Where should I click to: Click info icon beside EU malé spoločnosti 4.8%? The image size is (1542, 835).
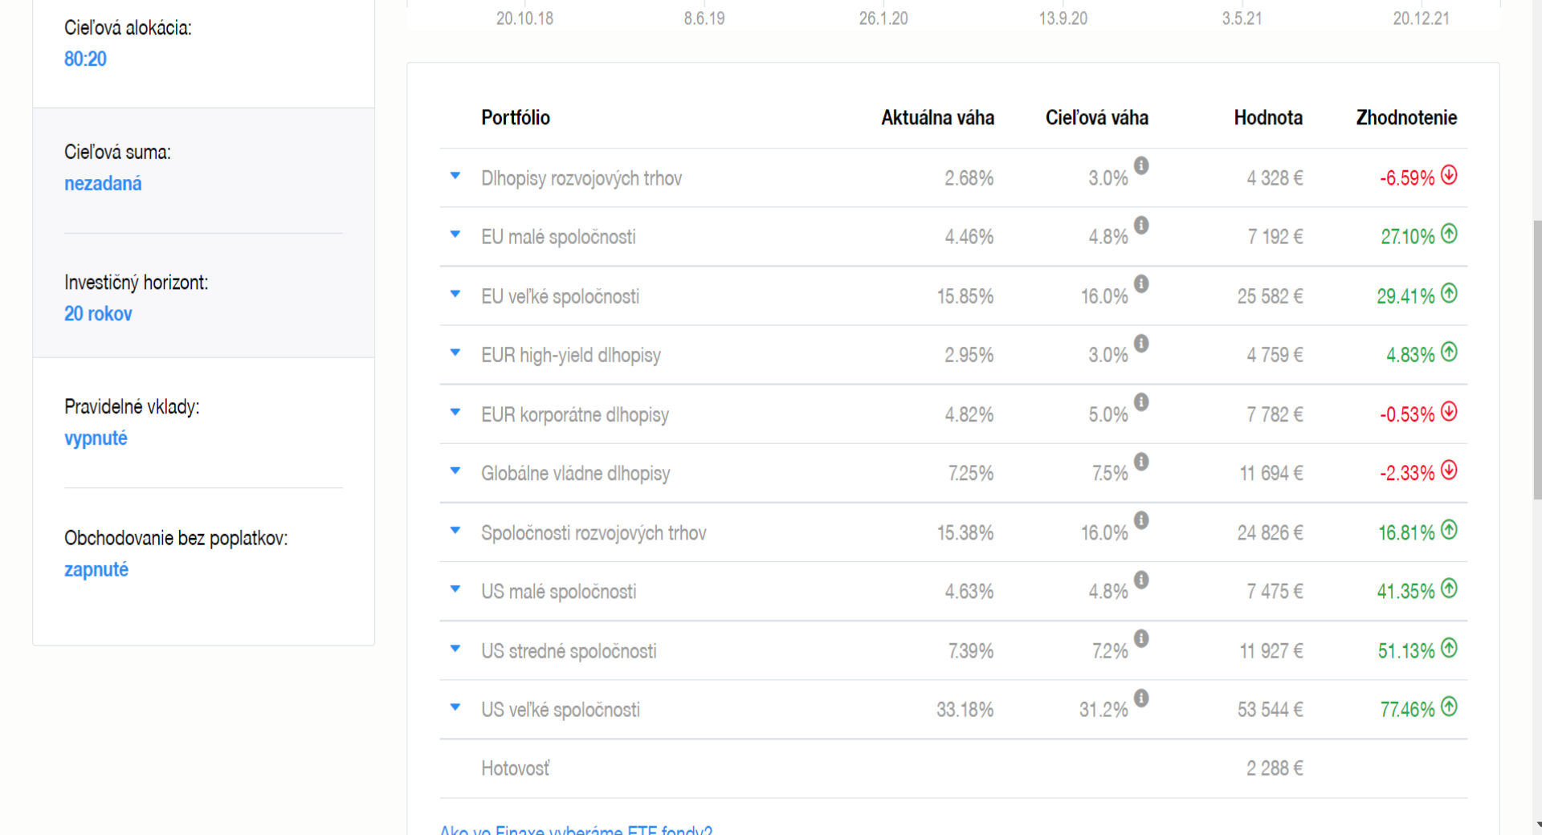1141,225
